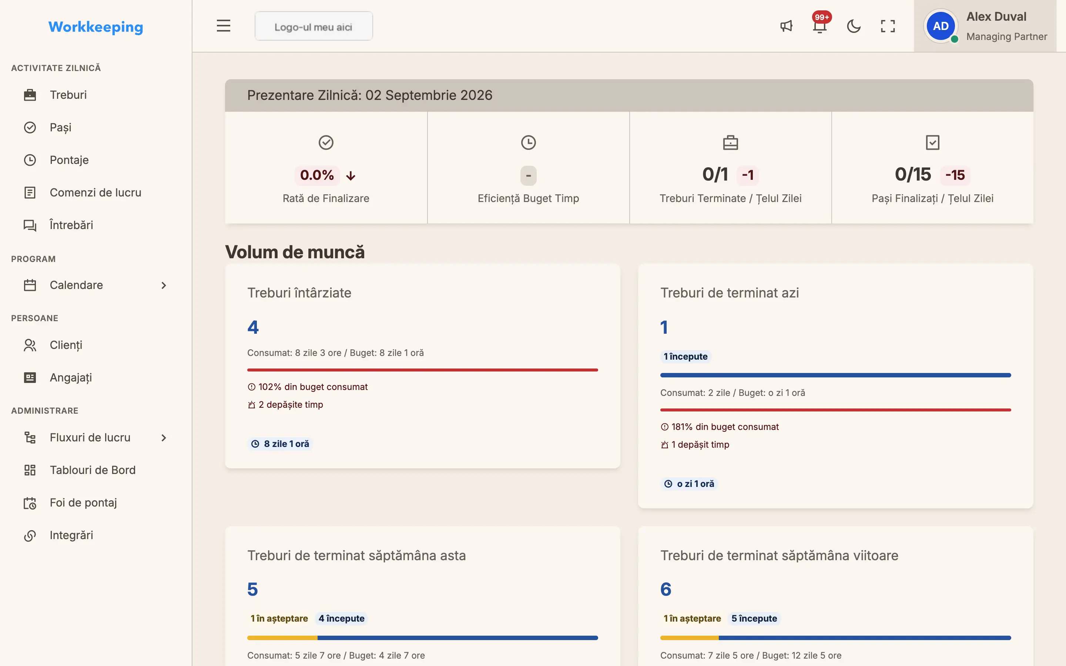The image size is (1066, 666).
Task: Click the Rată de Finalizare check icon
Action: (326, 142)
